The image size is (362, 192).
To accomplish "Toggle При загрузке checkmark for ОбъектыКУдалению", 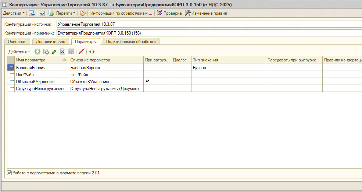I will [x=148, y=81].
